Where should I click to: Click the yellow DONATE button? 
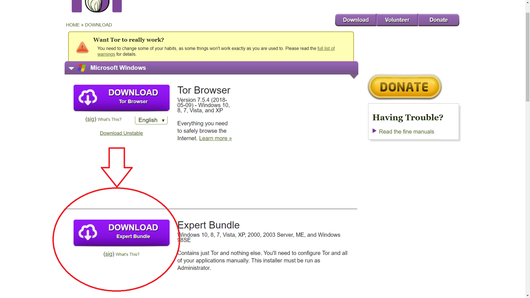tap(404, 87)
